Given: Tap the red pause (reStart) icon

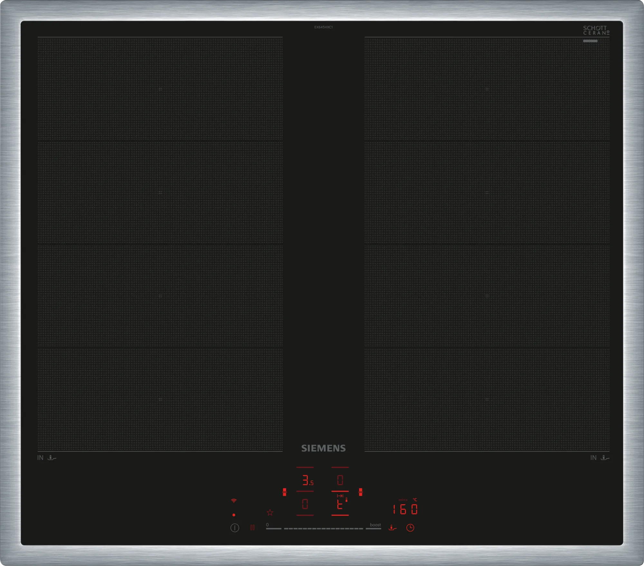Looking at the screenshot, I should (x=252, y=528).
